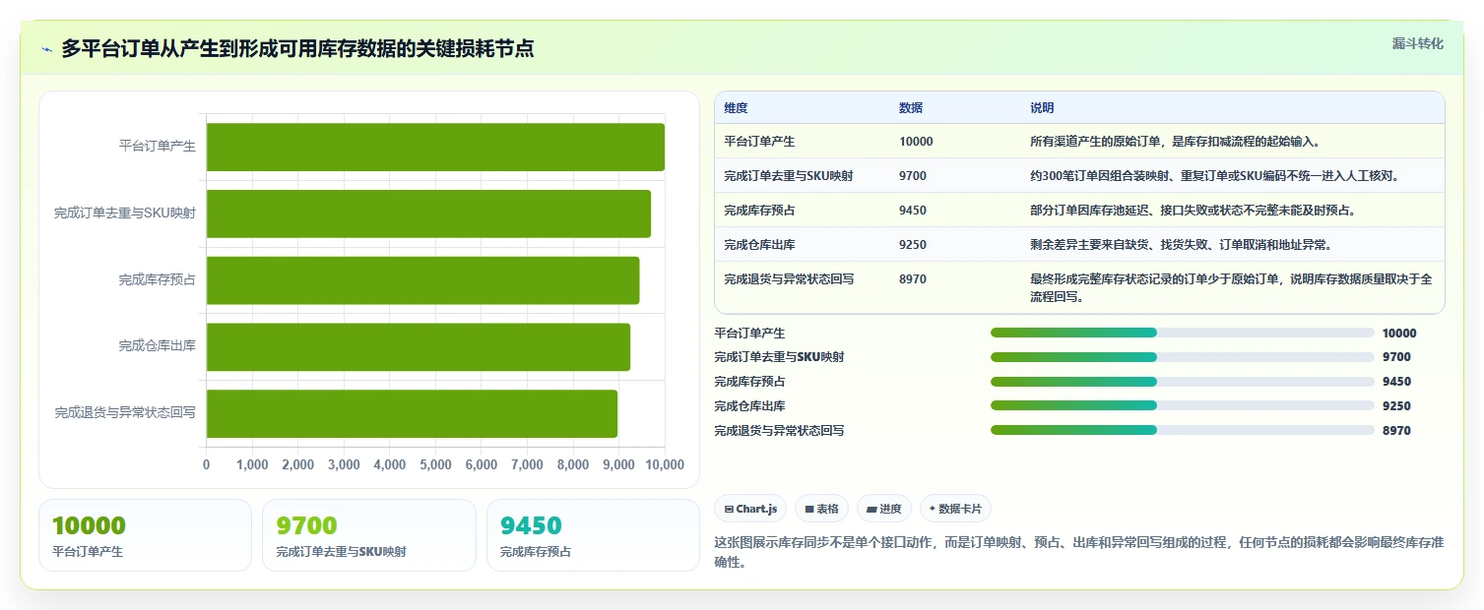The image size is (1484, 610).
Task: Click chart y-axis label 完成仓库出库
Action: (x=157, y=346)
